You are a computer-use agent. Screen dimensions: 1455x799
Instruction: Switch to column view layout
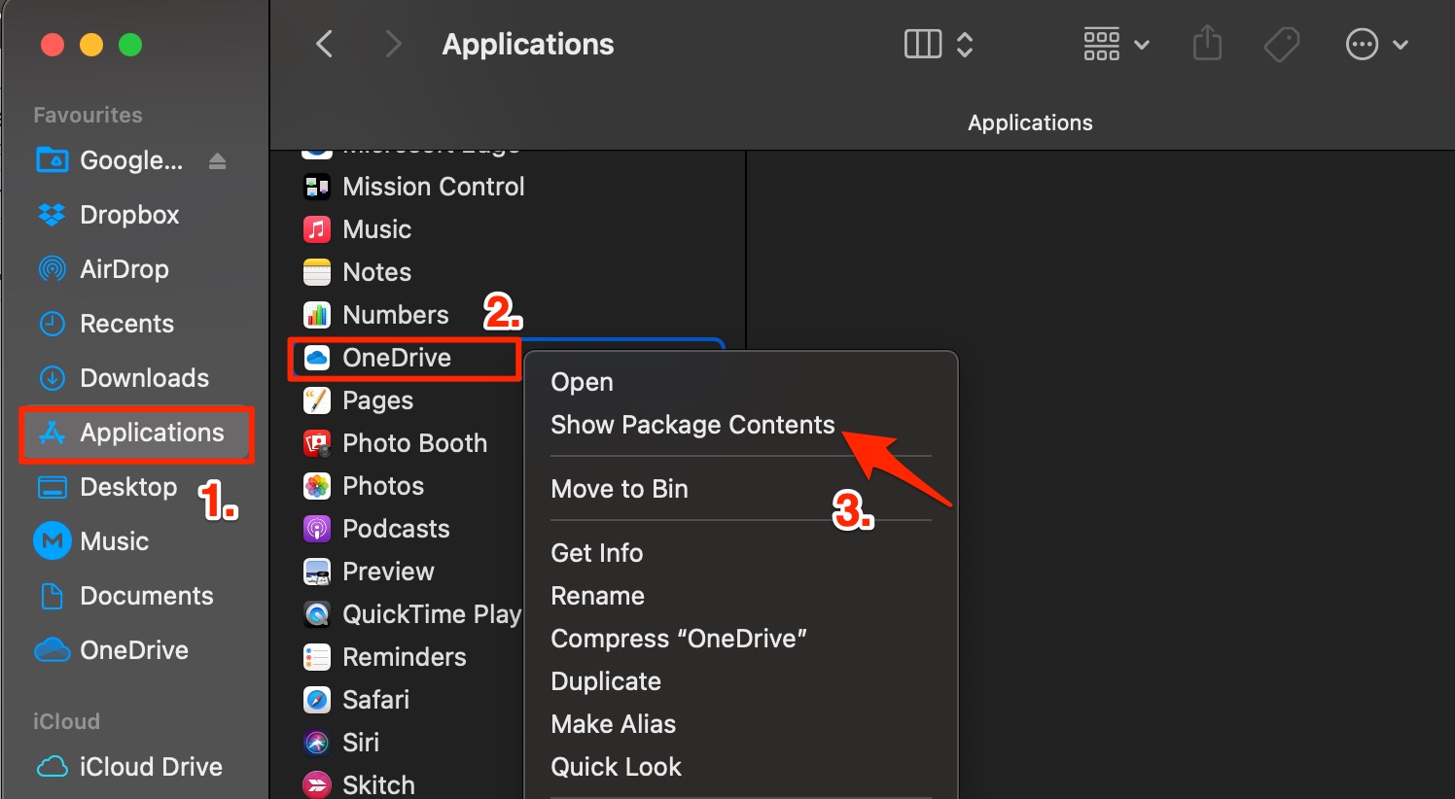pyautogui.click(x=922, y=44)
